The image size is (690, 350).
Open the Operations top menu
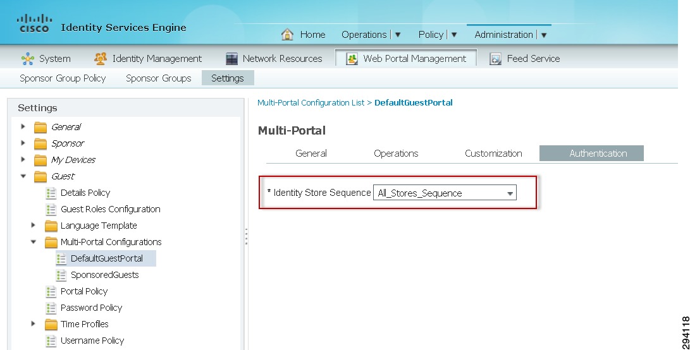pyautogui.click(x=364, y=35)
